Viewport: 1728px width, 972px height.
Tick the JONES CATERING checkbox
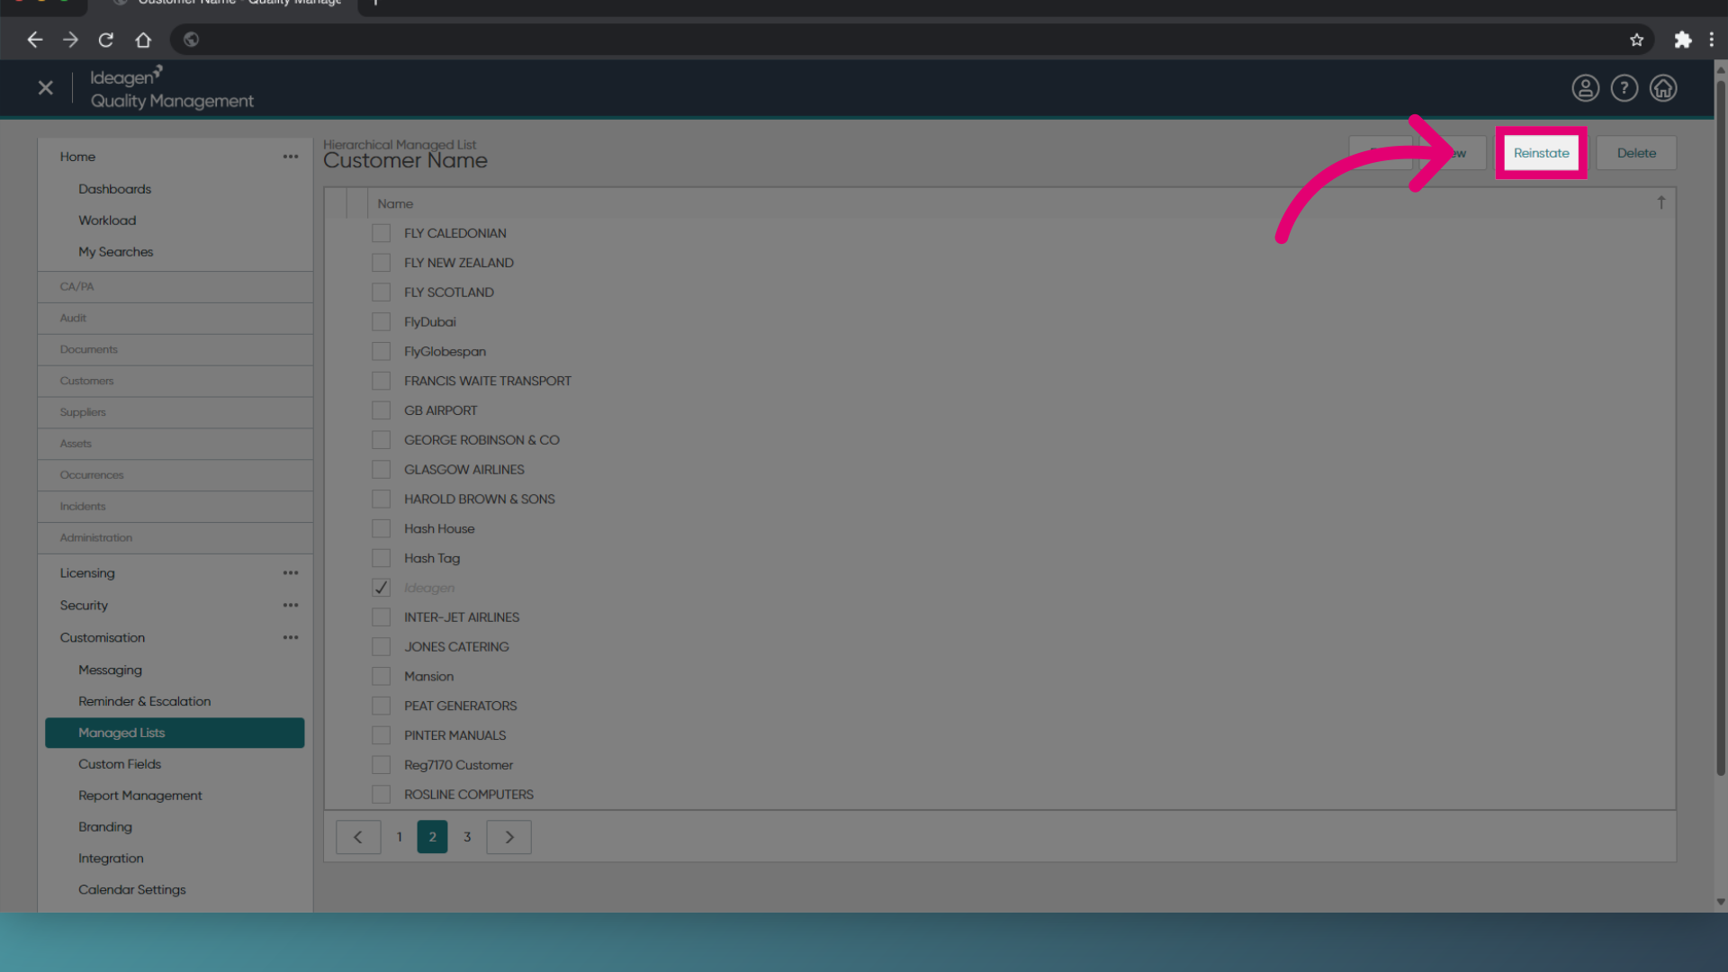[382, 647]
